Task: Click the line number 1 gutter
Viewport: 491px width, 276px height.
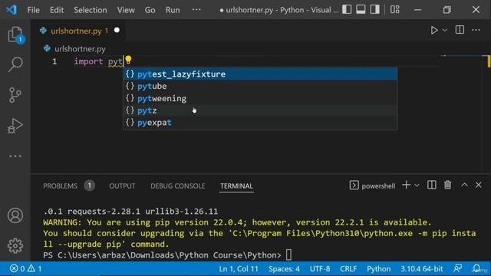Action: (54, 61)
